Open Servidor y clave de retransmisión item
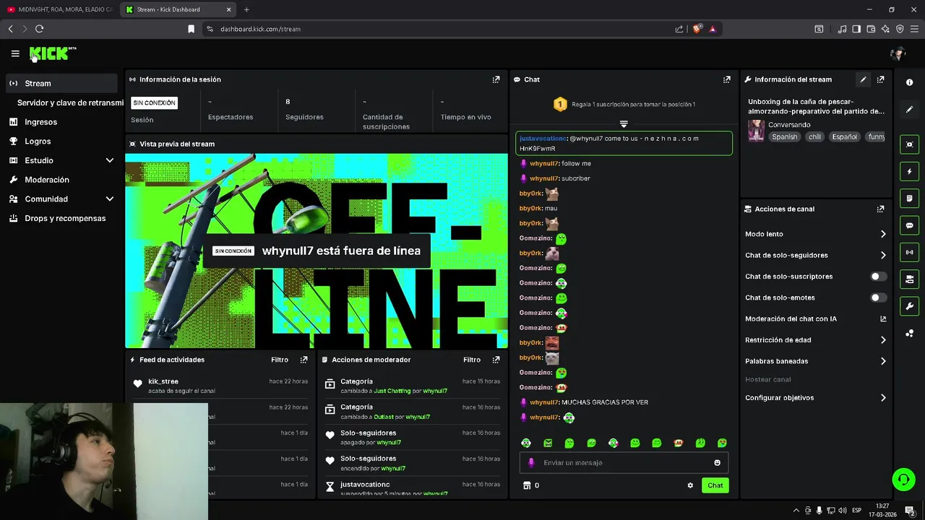Viewport: 925px width, 520px height. click(x=70, y=103)
